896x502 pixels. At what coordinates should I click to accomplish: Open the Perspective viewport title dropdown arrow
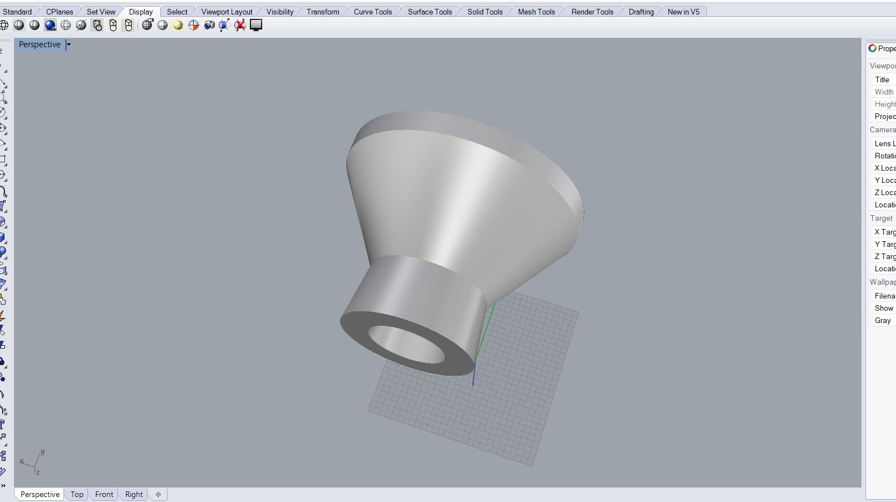tap(68, 44)
